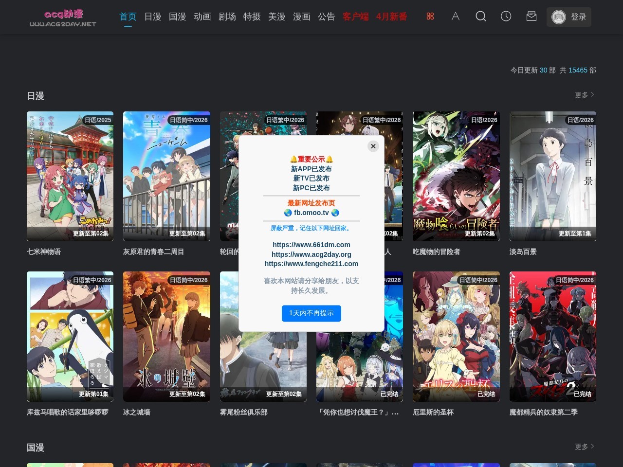The image size is (623, 467).
Task: Click the 1天内不再提示 button
Action: 311,313
